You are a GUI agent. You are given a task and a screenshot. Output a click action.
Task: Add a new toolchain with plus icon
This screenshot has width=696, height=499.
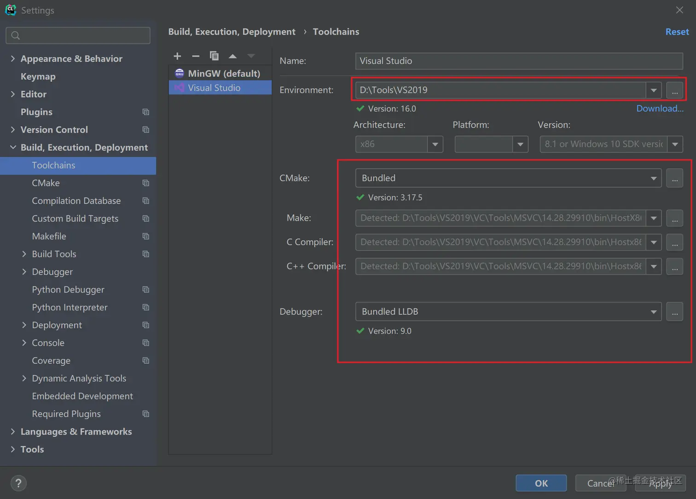pyautogui.click(x=177, y=56)
